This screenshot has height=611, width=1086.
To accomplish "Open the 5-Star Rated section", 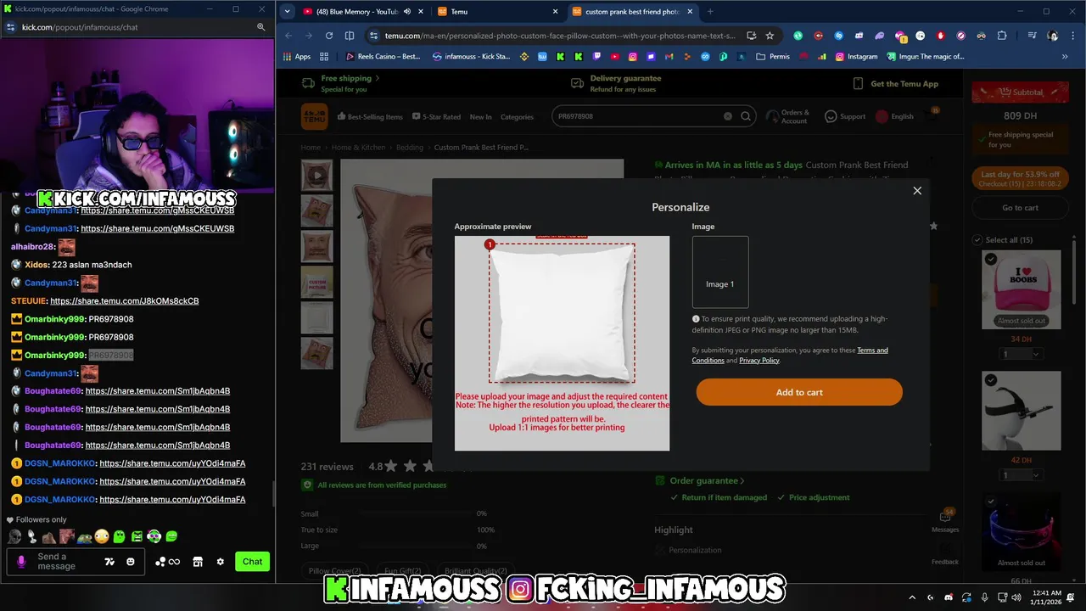I will pyautogui.click(x=436, y=117).
